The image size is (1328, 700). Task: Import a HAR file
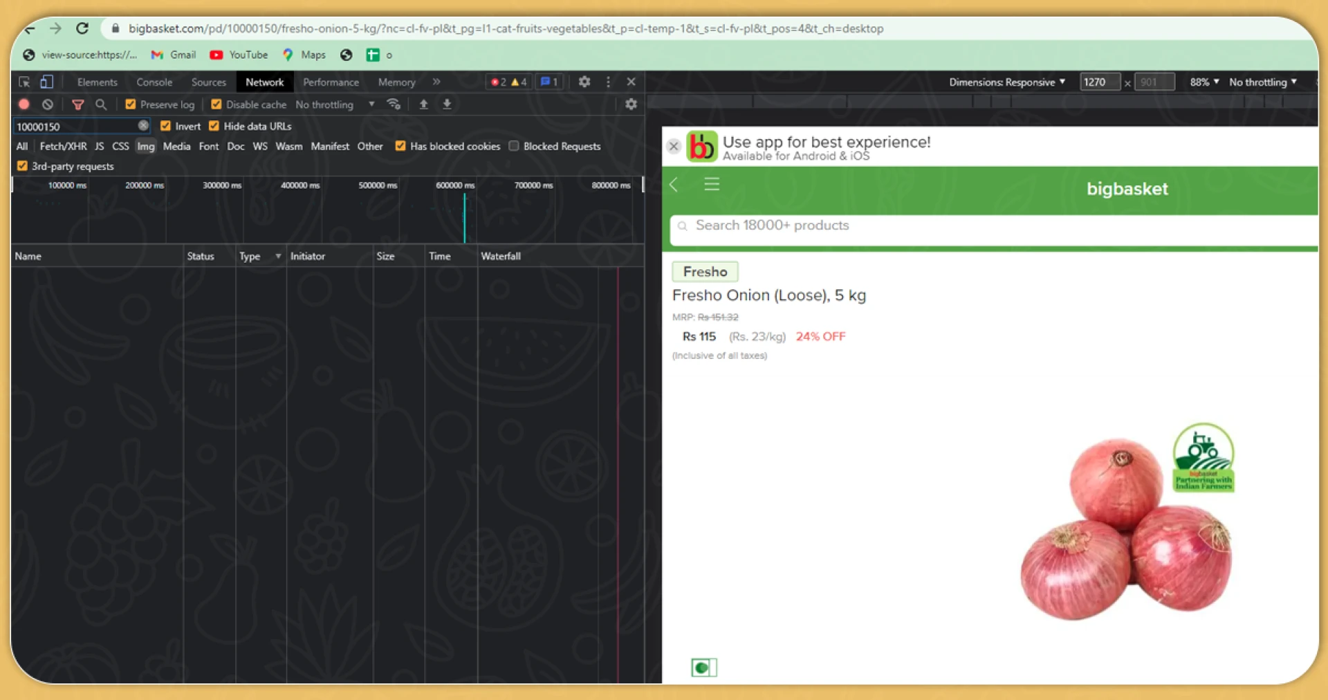(423, 104)
